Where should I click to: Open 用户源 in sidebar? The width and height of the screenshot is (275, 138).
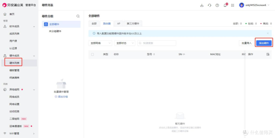tap(13, 41)
